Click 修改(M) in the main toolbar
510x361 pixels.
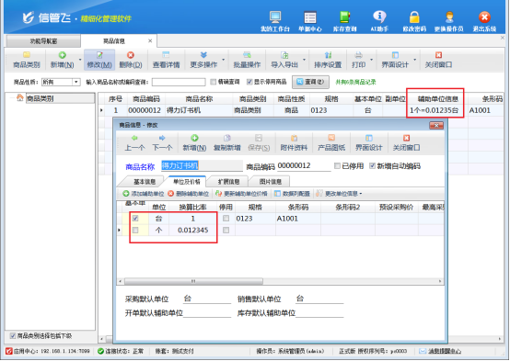99,60
